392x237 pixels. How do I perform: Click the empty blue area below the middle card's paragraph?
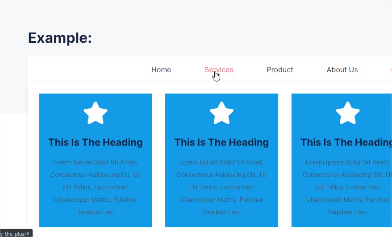(221, 221)
